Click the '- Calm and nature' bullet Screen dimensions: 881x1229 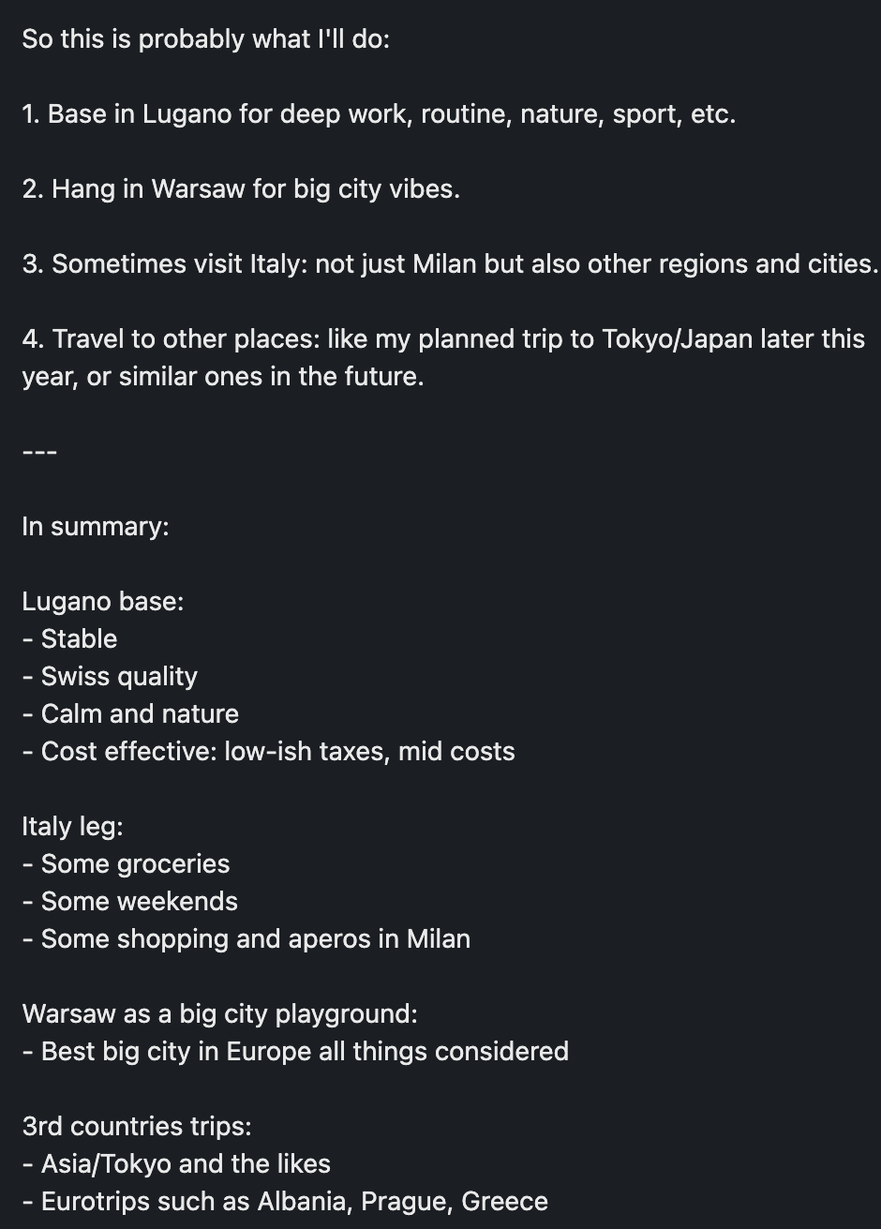click(130, 714)
